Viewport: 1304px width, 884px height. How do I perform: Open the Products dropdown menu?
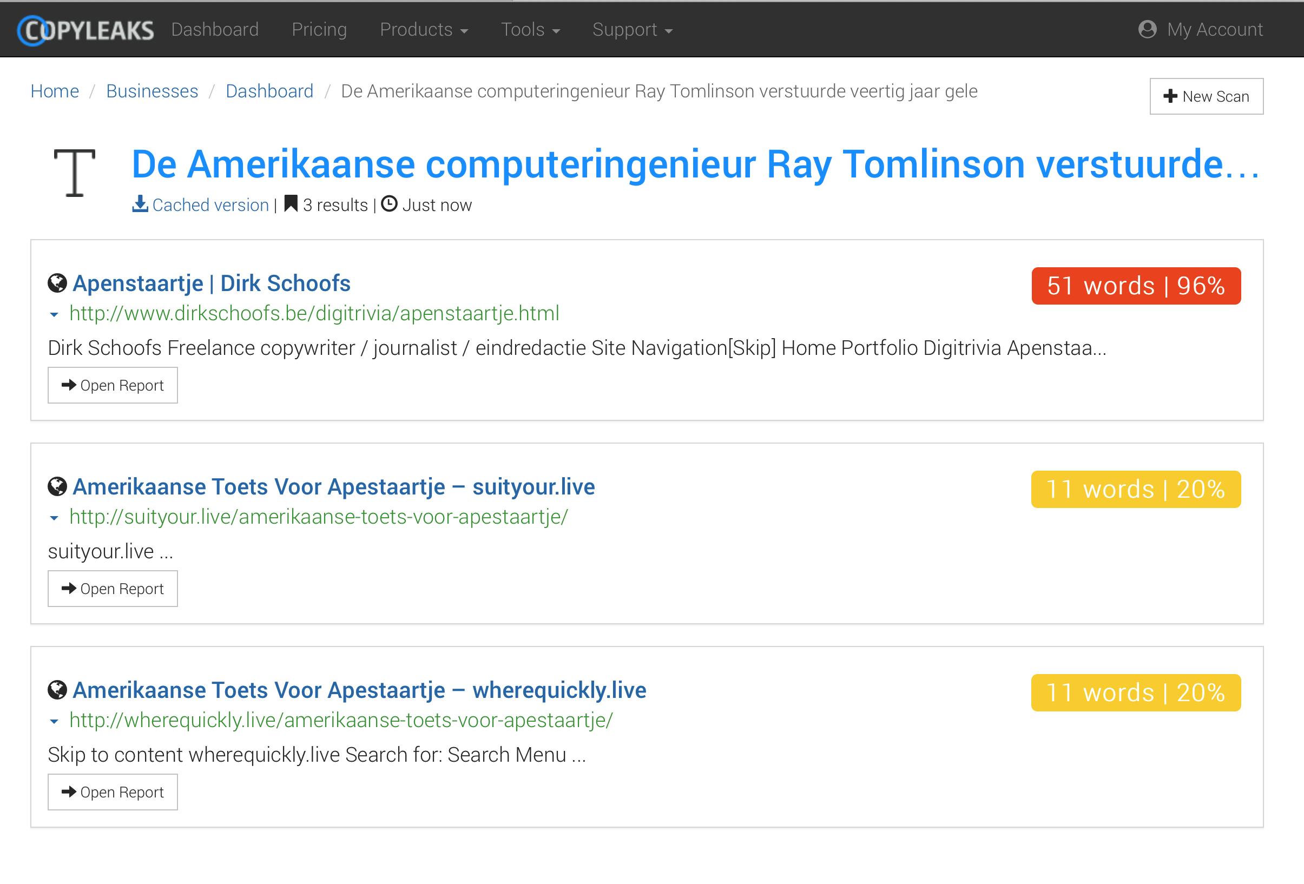click(x=424, y=30)
